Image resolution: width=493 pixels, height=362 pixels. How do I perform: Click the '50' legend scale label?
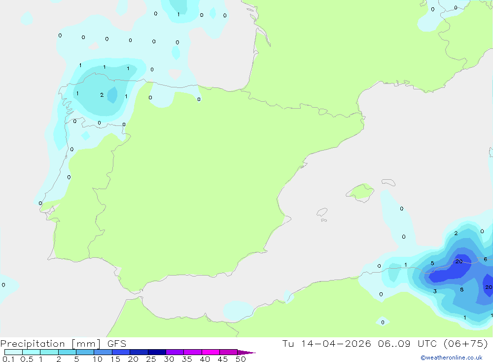point(241,359)
